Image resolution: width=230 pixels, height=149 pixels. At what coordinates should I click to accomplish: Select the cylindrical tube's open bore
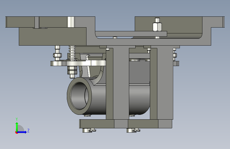79,96
